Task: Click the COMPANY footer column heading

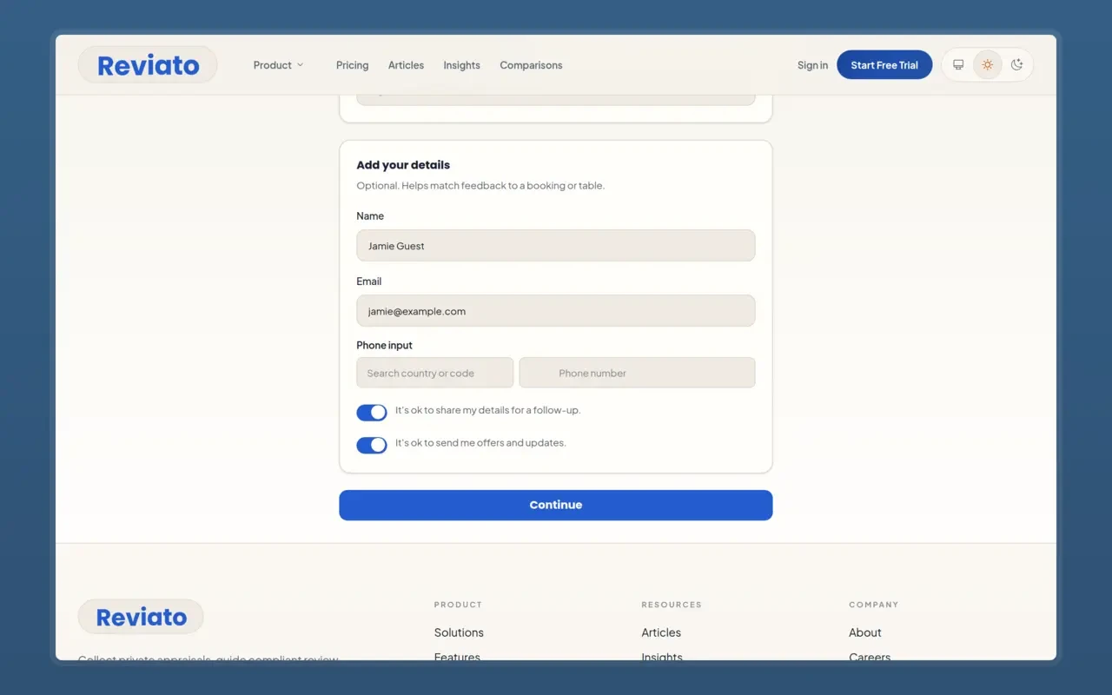Action: coord(874,605)
